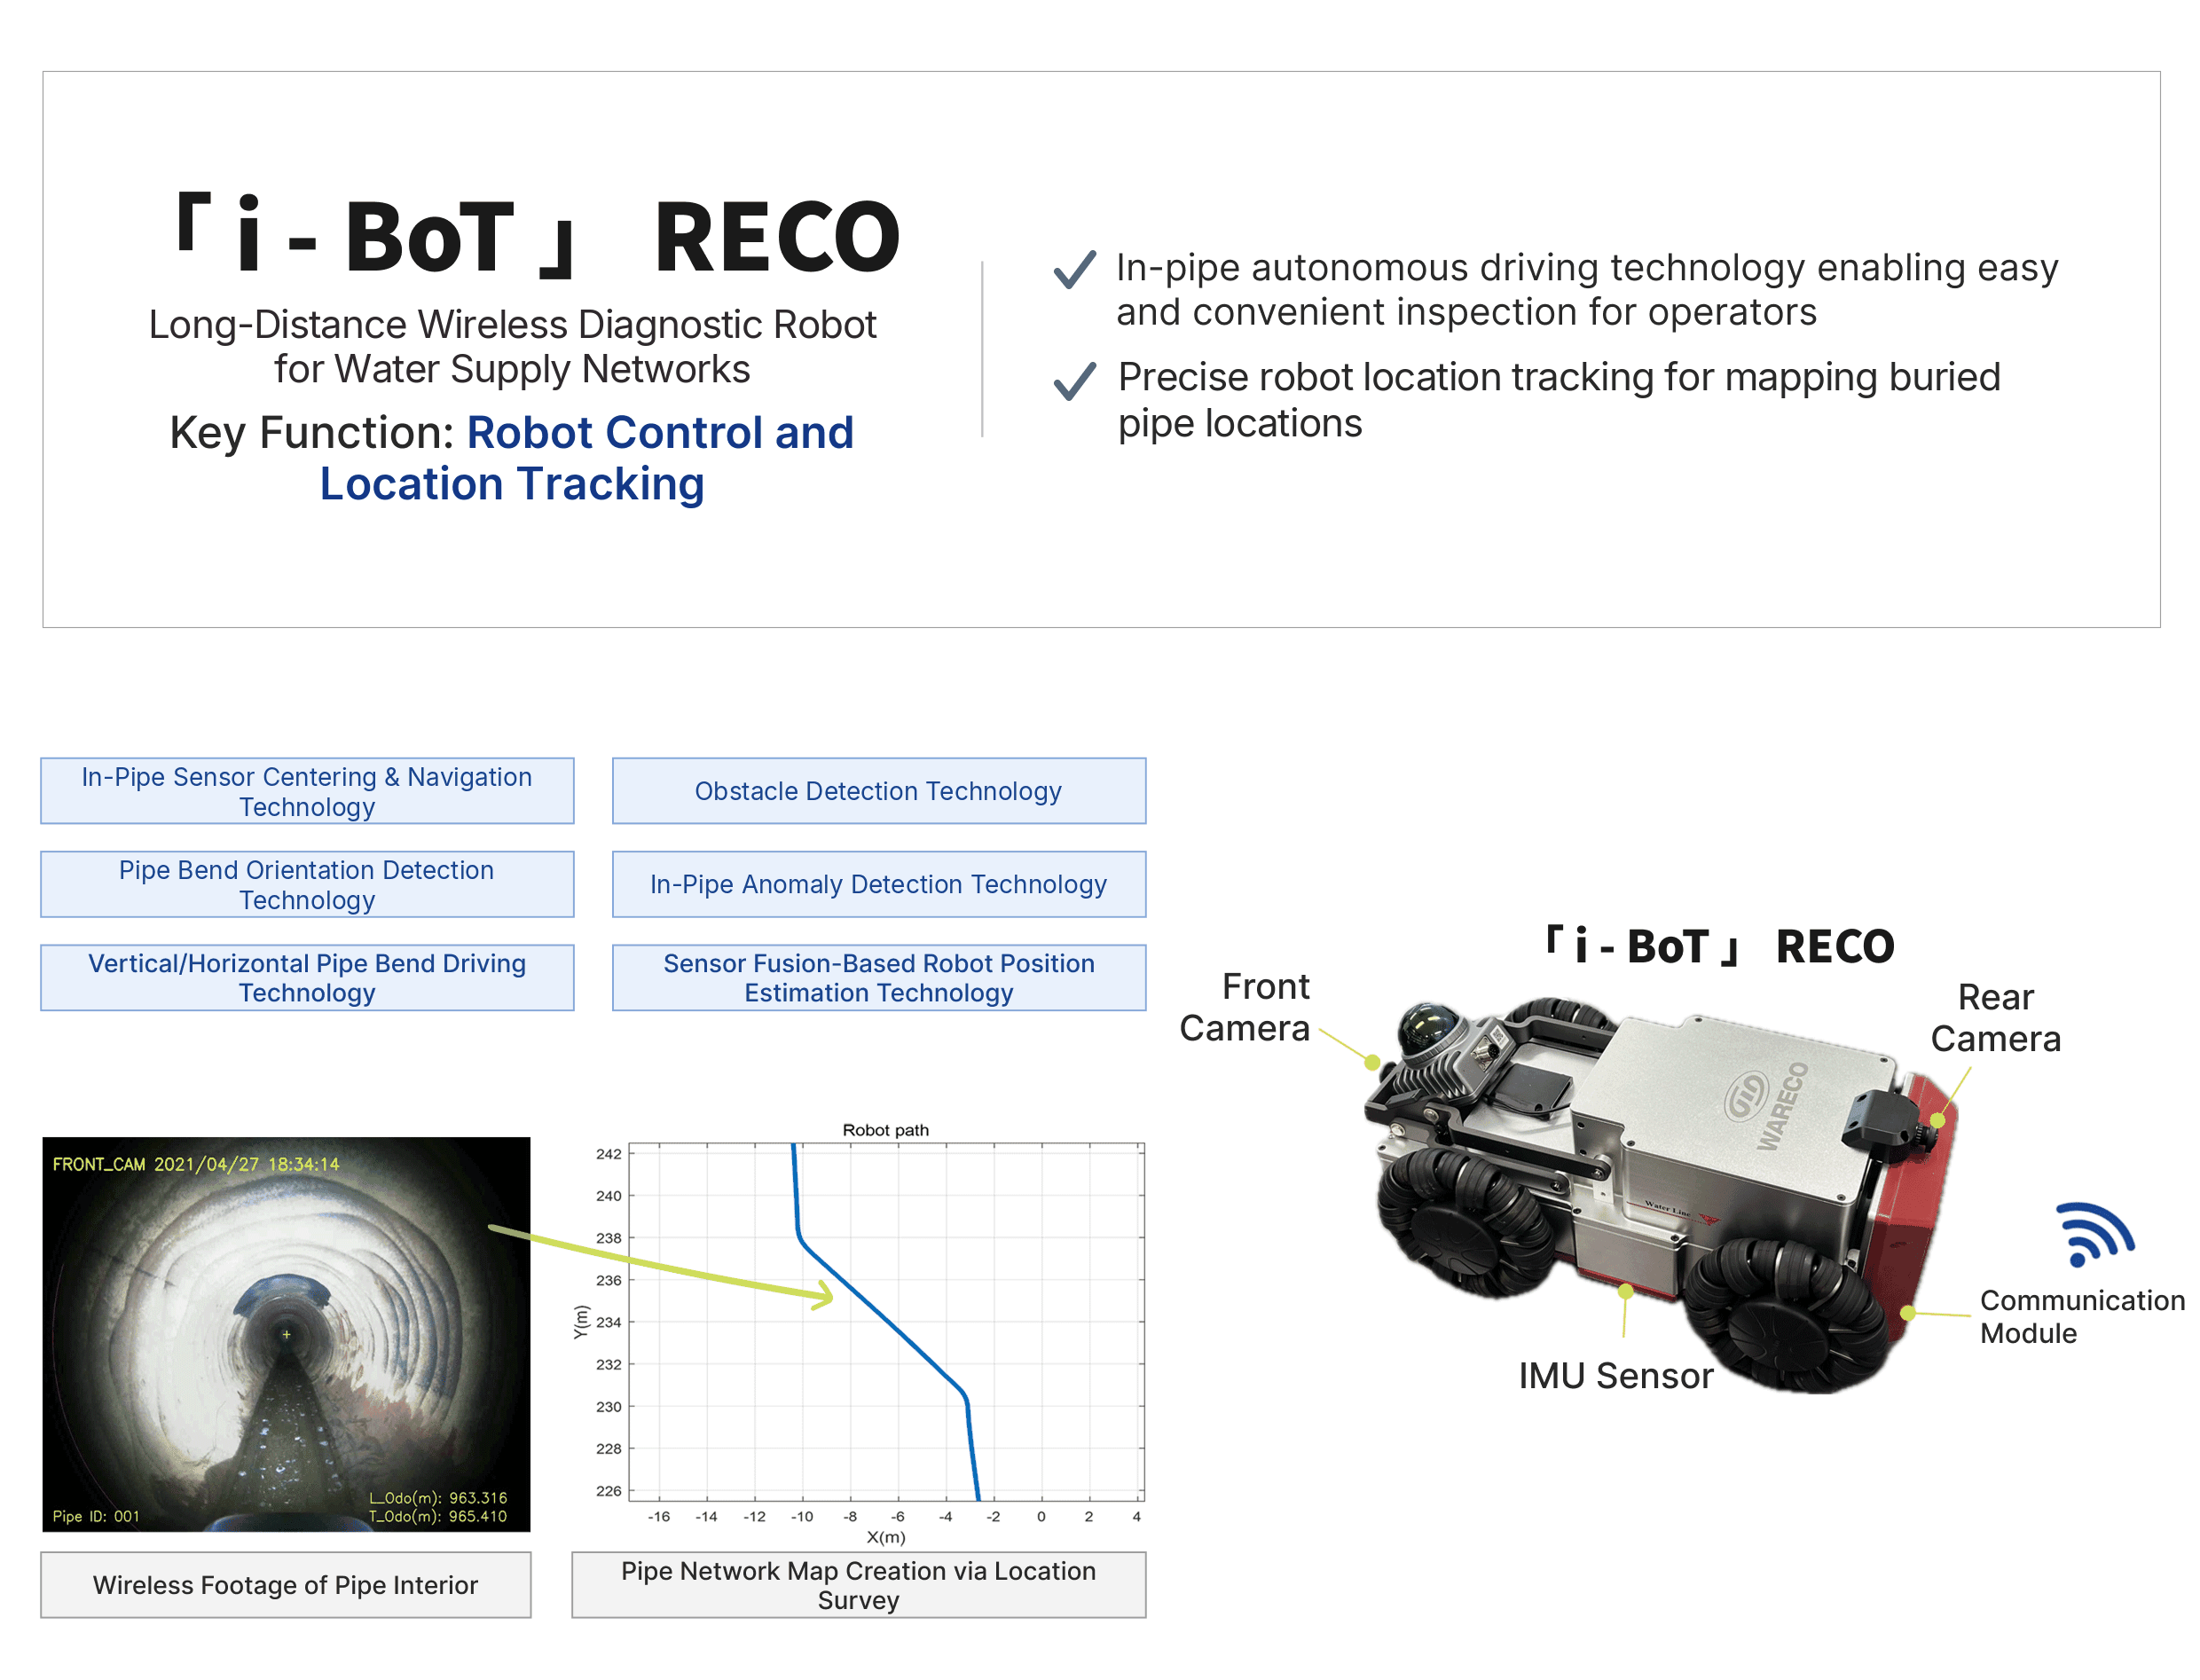This screenshot has width=2200, height=1680.
Task: Click the FRONT_CAM 2021/04/27 timestamp overlay
Action: (196, 1164)
